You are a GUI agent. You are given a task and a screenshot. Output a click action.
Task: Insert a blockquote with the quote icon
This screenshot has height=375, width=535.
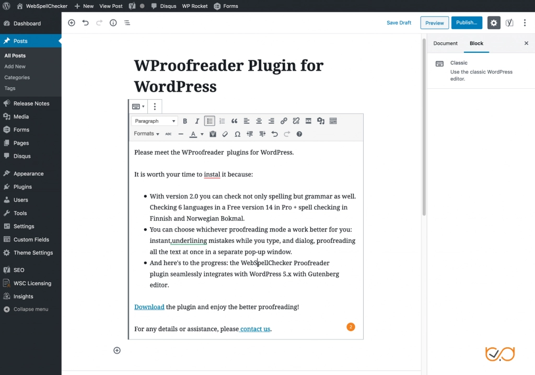235,121
